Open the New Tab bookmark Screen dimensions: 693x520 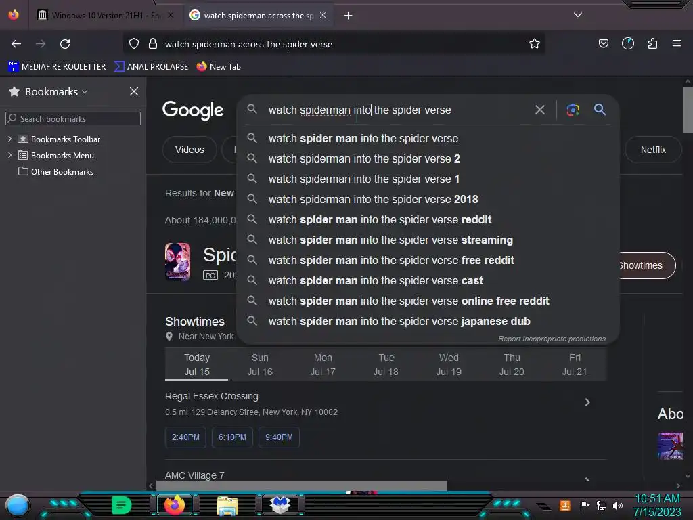click(x=219, y=67)
